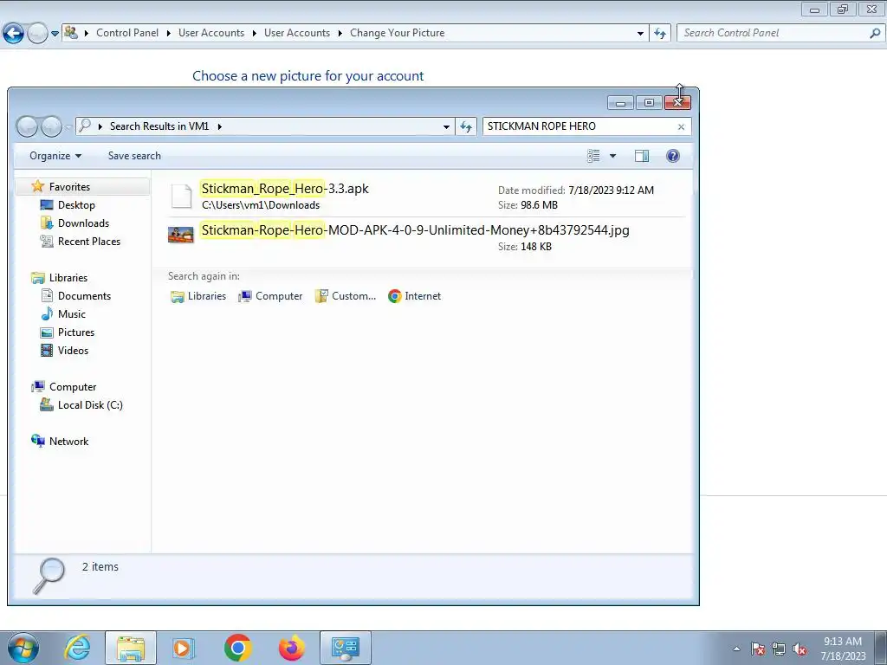Viewport: 887px width, 665px height.
Task: Open Control Panel taskbar button
Action: (x=345, y=648)
